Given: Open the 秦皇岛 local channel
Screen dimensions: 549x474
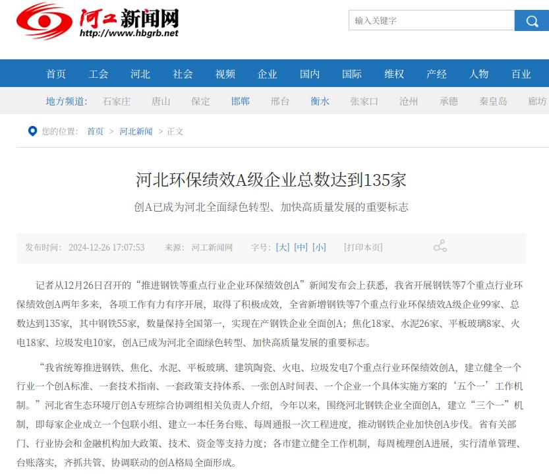Looking at the screenshot, I should point(493,102).
